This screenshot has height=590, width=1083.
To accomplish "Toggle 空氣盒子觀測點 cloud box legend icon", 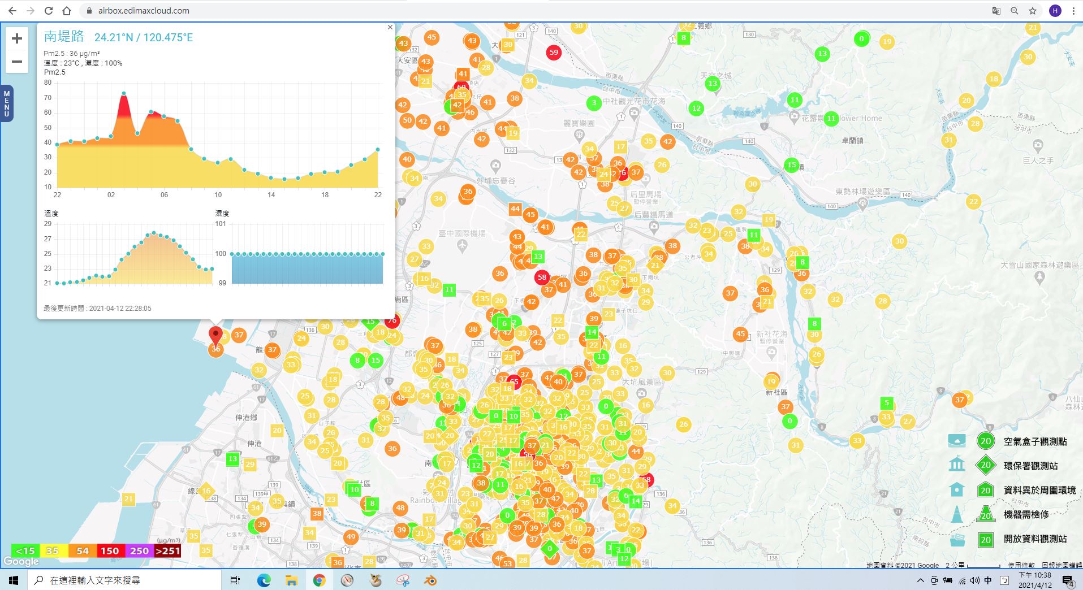I will point(957,441).
